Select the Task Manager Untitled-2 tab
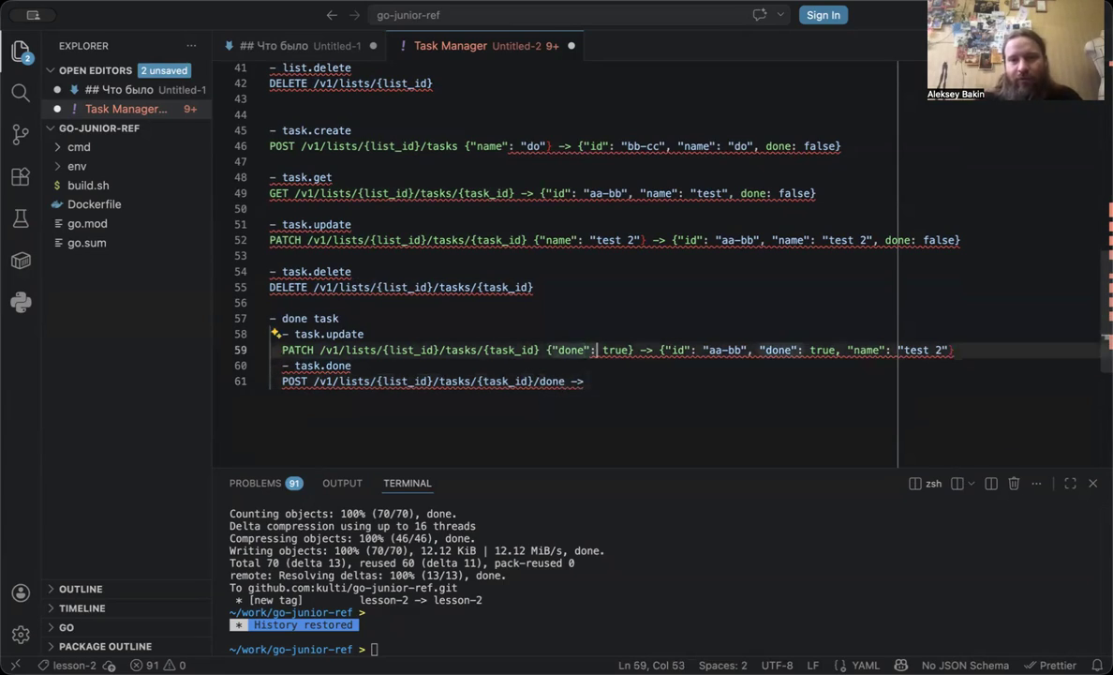The image size is (1113, 675). (486, 46)
